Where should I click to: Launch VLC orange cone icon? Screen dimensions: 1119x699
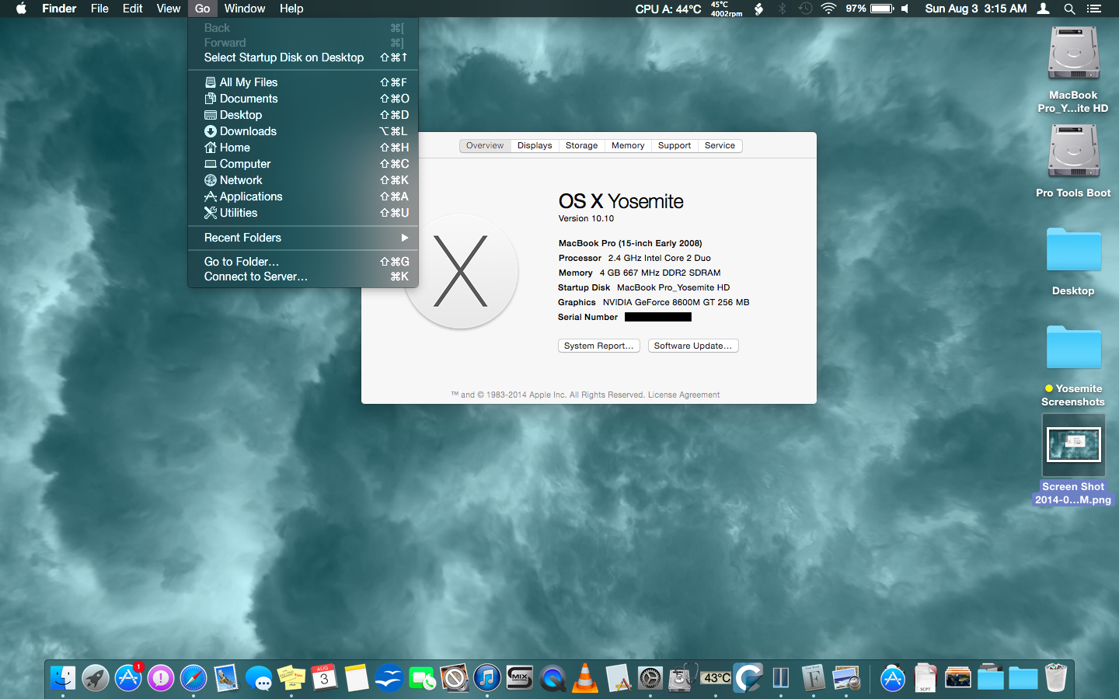pyautogui.click(x=585, y=678)
